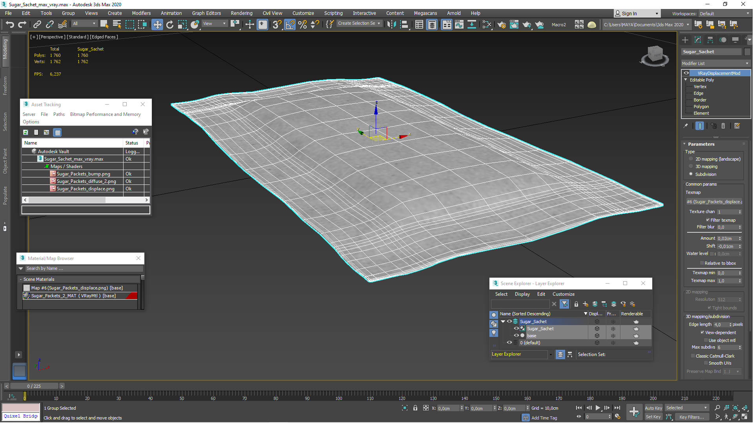Click Refresh icon in Asset Tracking
753x423 pixels.
(25, 132)
